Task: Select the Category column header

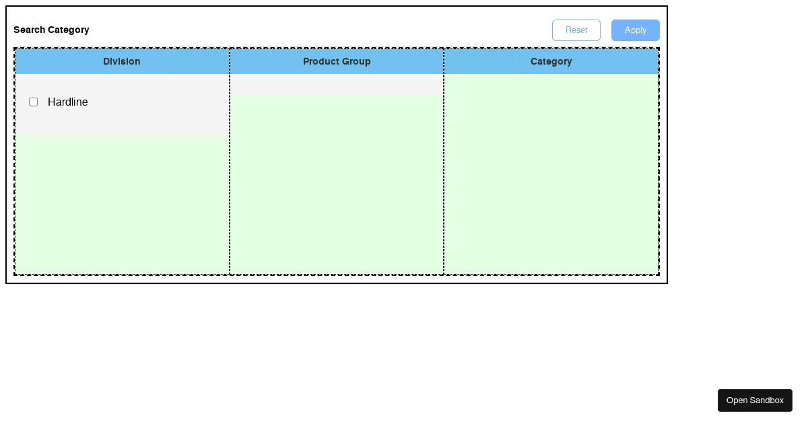Action: coord(551,61)
